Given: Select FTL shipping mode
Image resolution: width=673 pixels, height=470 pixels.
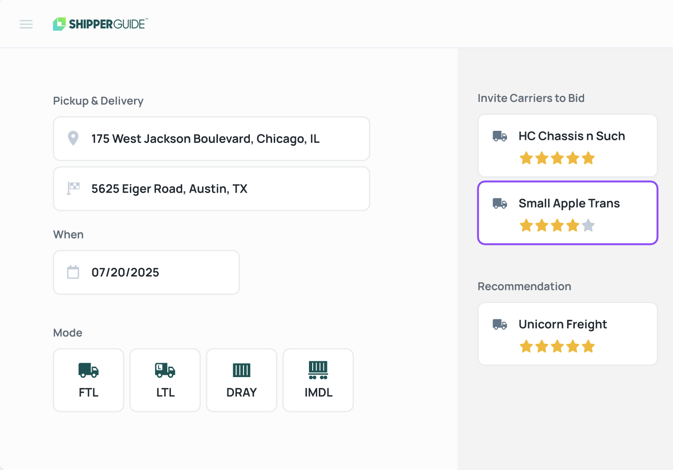Looking at the screenshot, I should click(88, 380).
